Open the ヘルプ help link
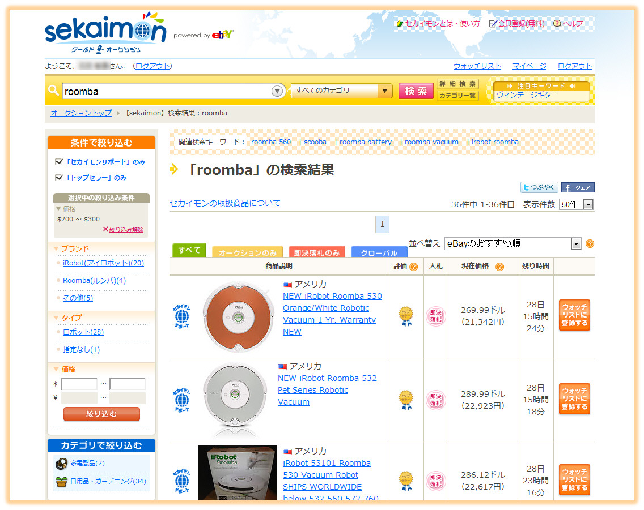Screen dimensions: 644x510 [573, 23]
